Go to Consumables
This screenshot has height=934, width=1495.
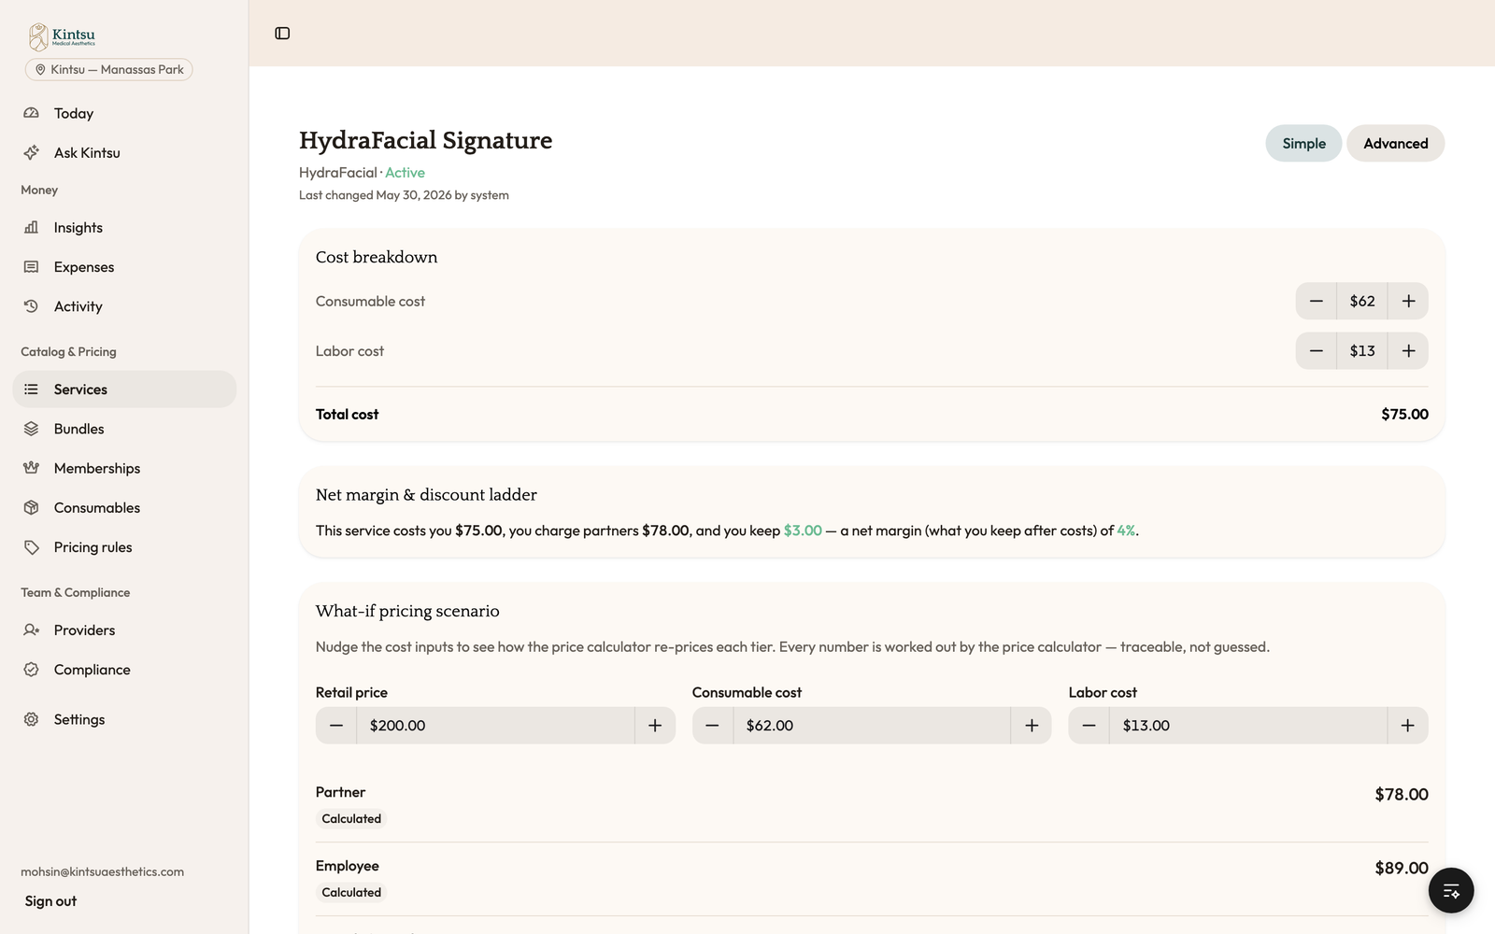pos(124,508)
